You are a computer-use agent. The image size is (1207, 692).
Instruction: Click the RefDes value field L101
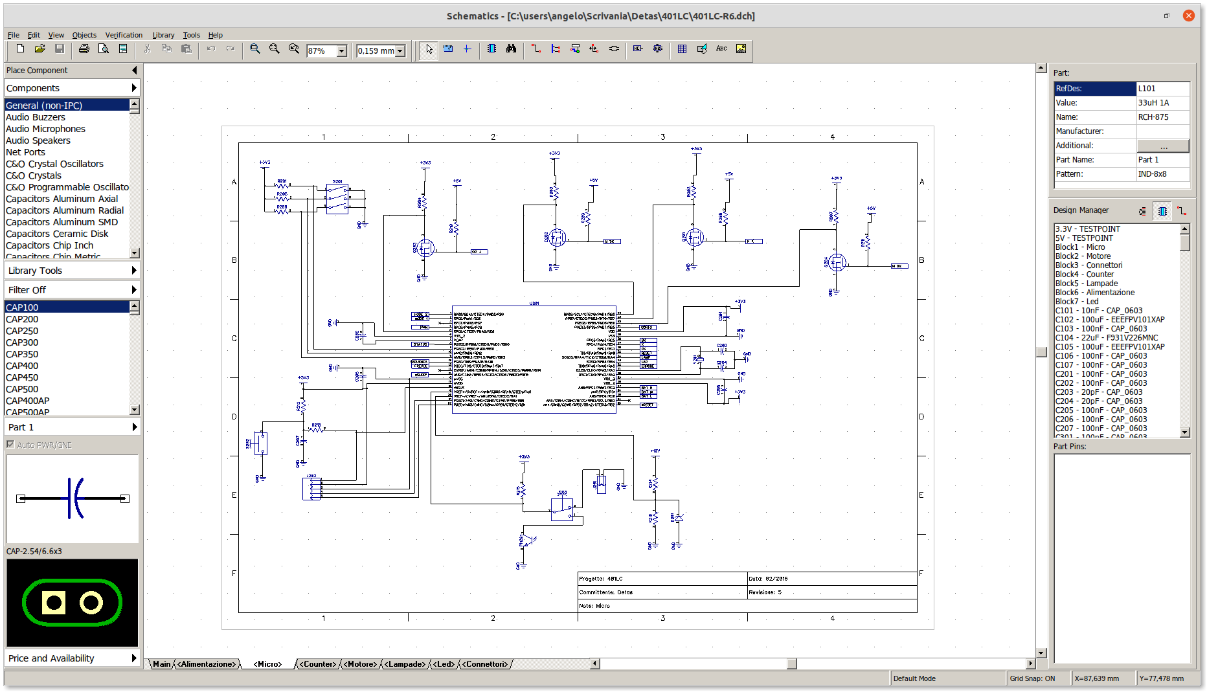click(x=1163, y=89)
